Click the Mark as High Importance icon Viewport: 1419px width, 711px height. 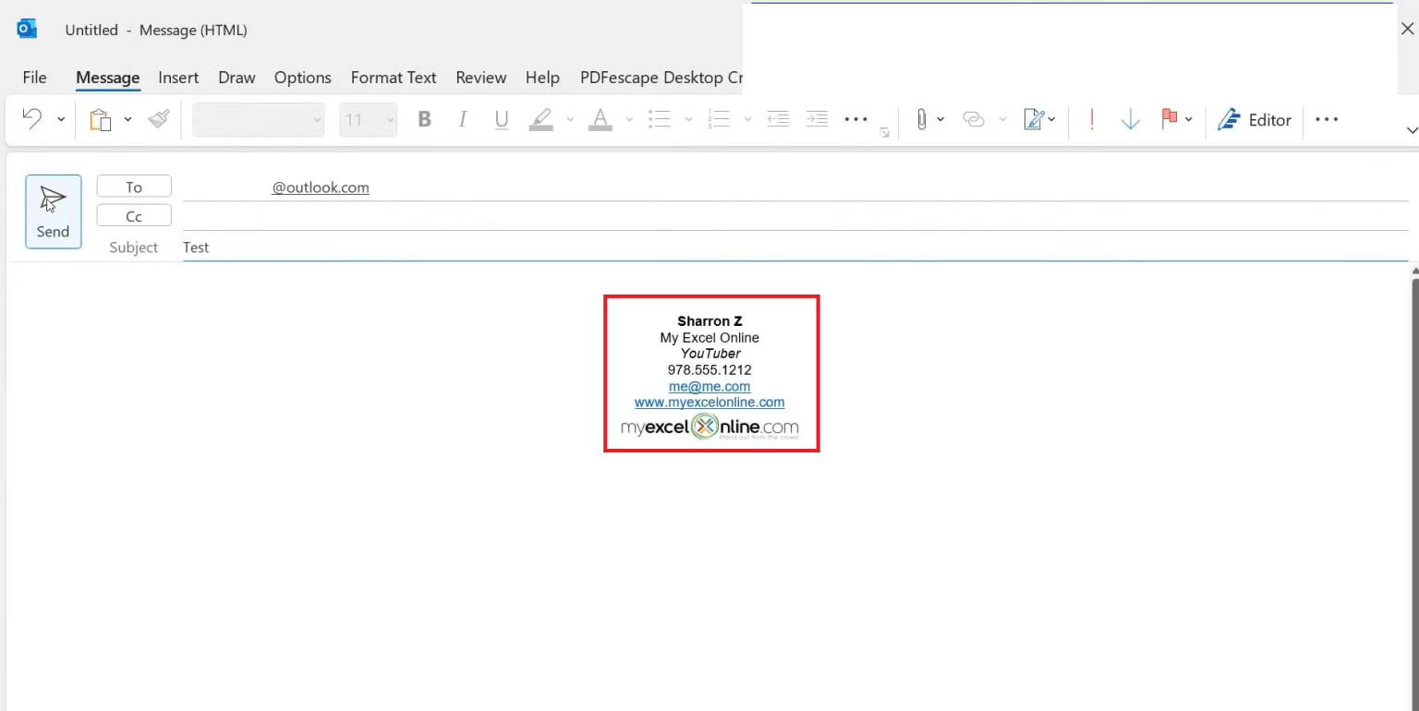(1091, 119)
